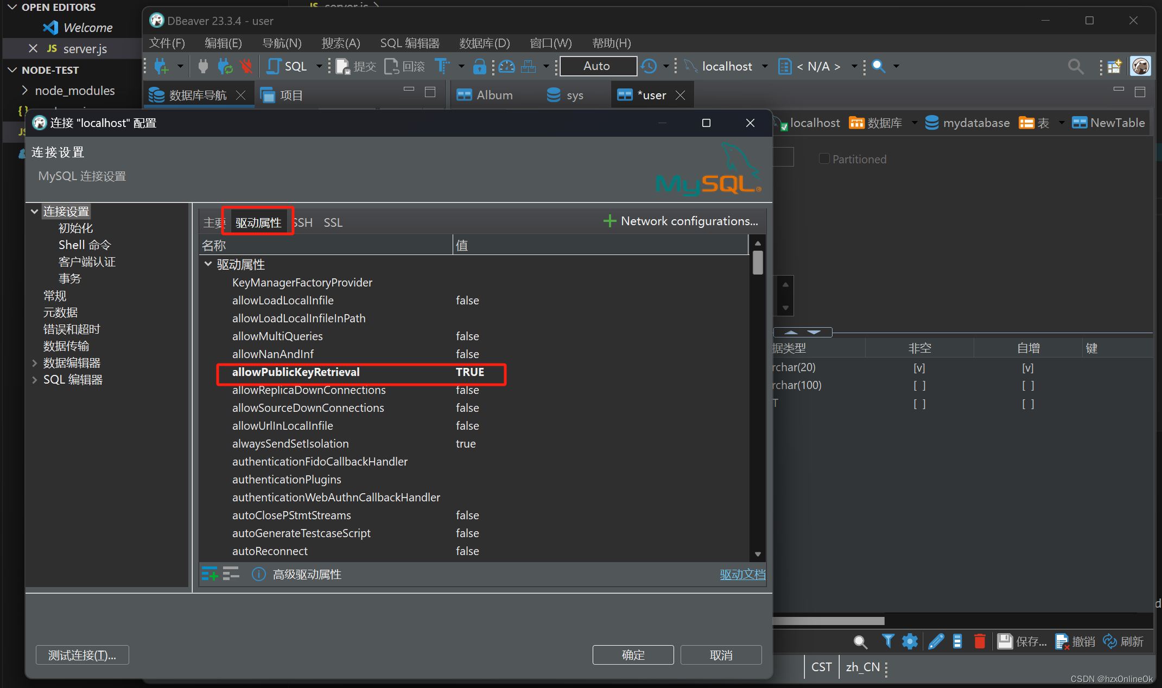Viewport: 1162px width, 688px height.
Task: Click the Auto transaction mode box
Action: 598,66
